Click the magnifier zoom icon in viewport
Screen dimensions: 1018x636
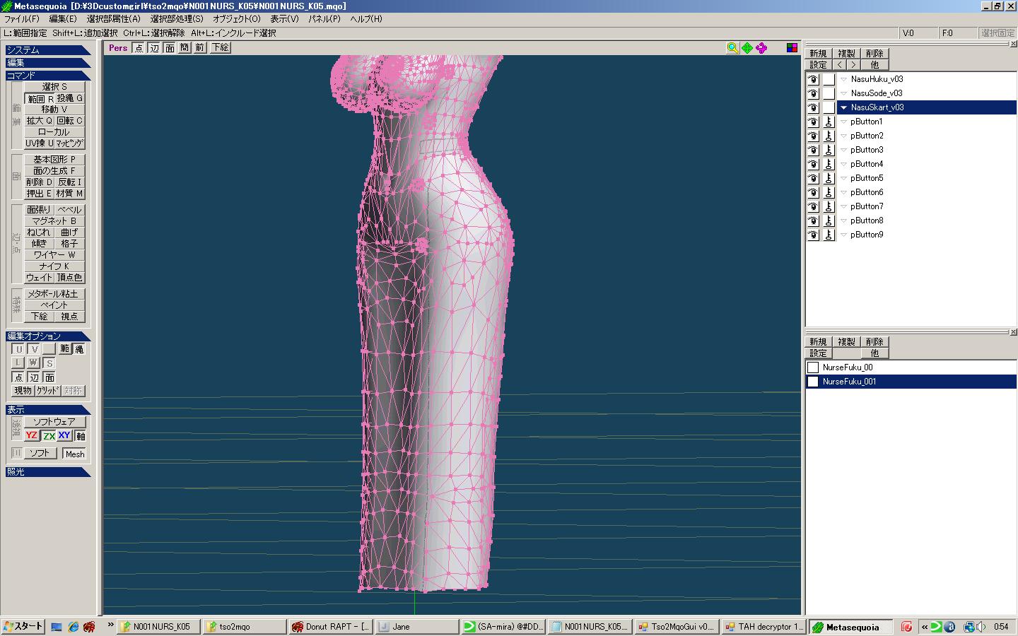click(x=732, y=47)
